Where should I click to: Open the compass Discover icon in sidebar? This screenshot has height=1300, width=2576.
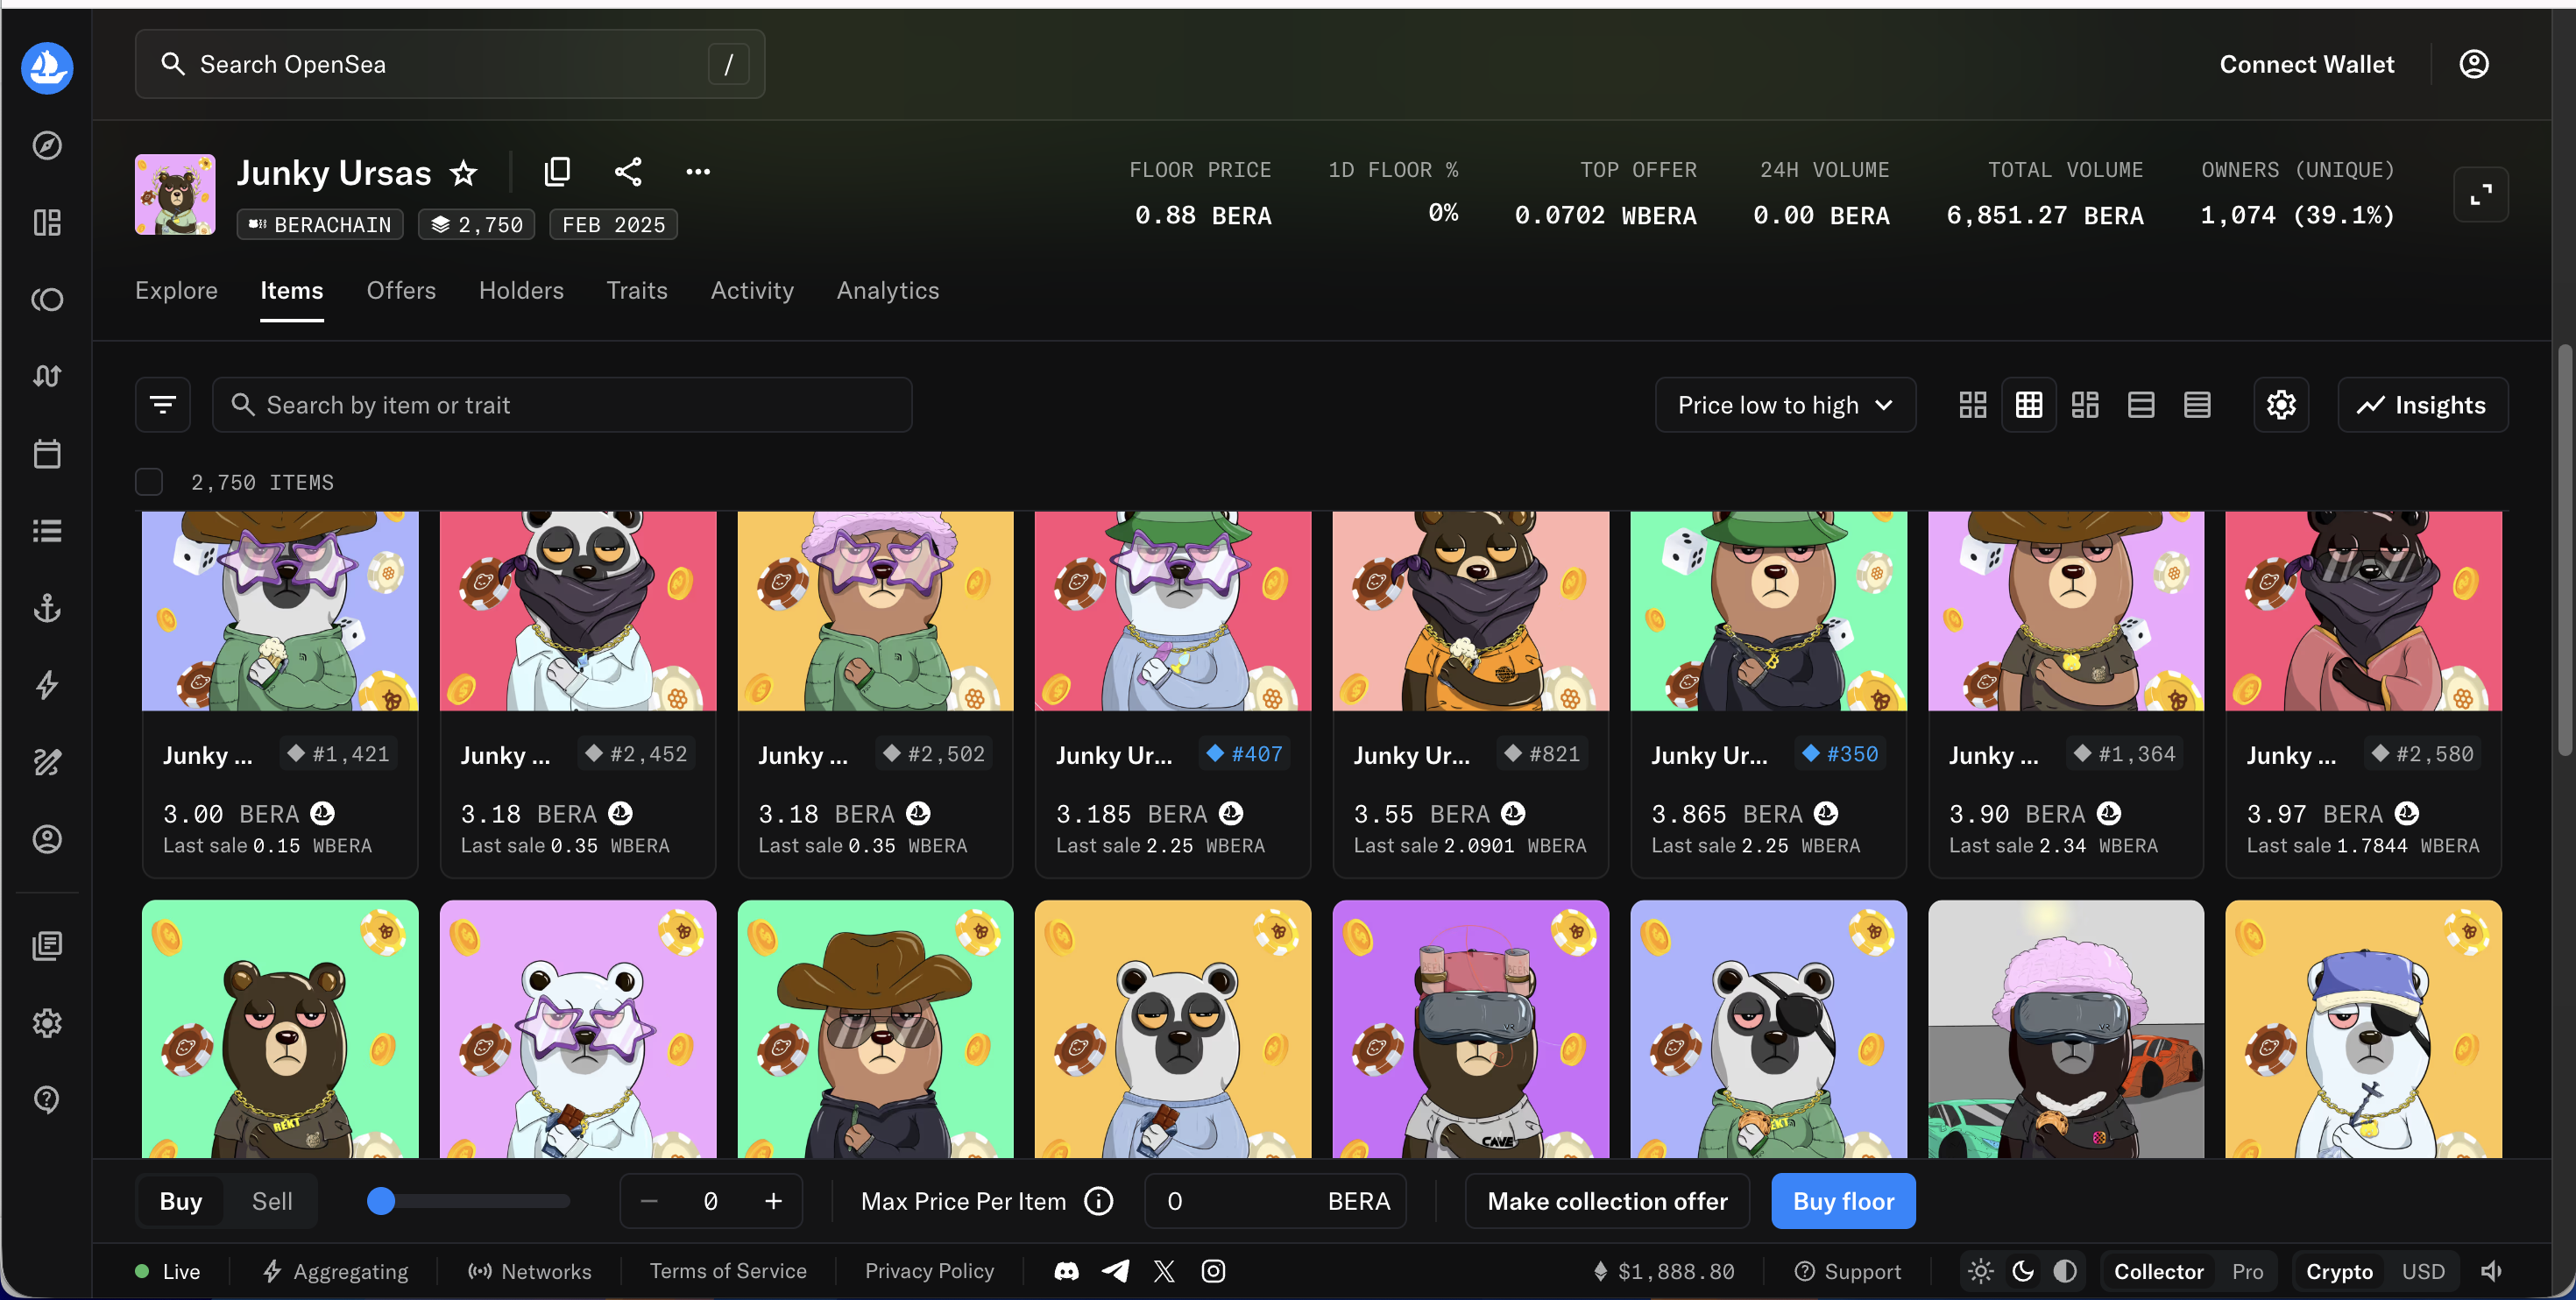point(47,145)
